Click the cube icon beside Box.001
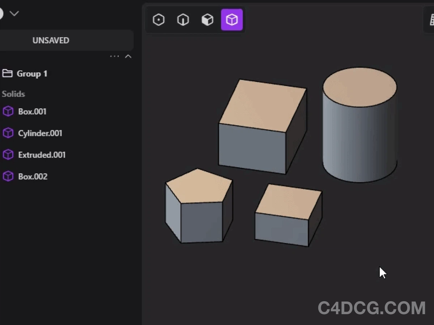The width and height of the screenshot is (434, 325). 8,111
